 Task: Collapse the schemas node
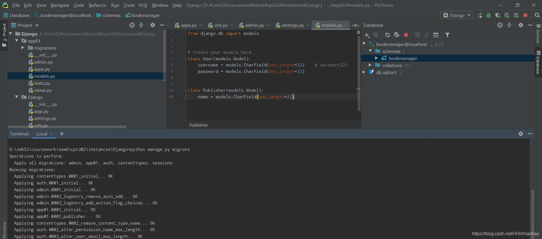point(370,51)
